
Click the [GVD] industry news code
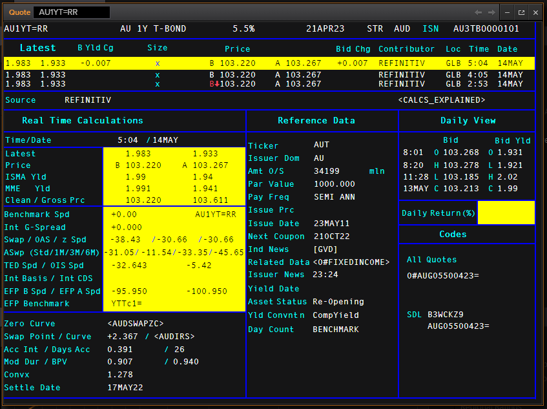tap(325, 249)
